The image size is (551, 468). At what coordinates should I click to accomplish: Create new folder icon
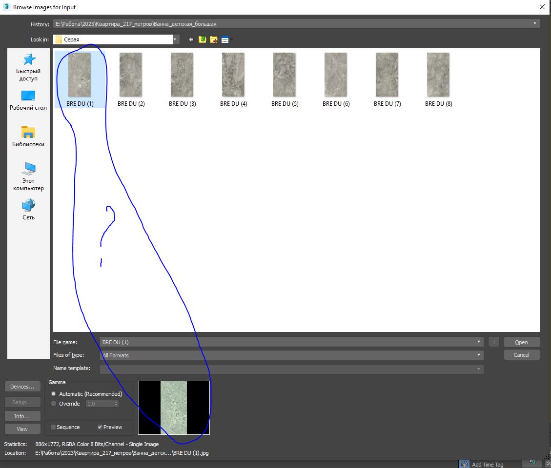tap(213, 39)
